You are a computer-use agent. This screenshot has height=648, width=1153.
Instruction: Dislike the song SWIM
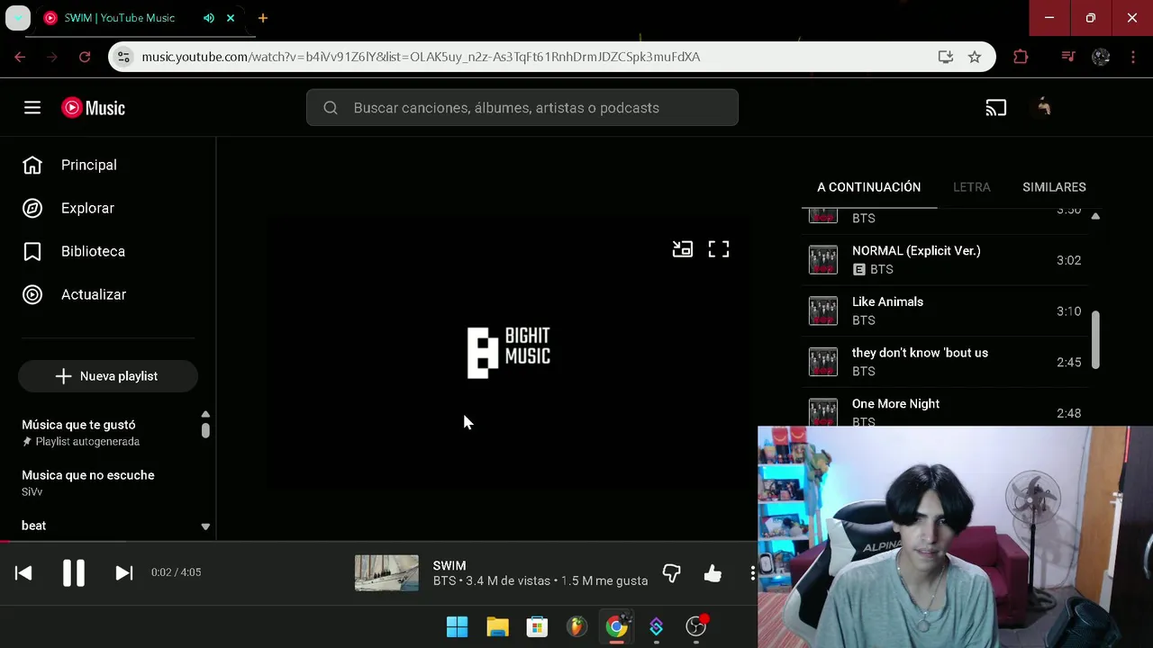[x=672, y=573]
